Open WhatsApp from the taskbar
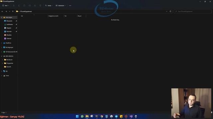Screen dimensions: 213x119 pyautogui.click(x=82, y=116)
